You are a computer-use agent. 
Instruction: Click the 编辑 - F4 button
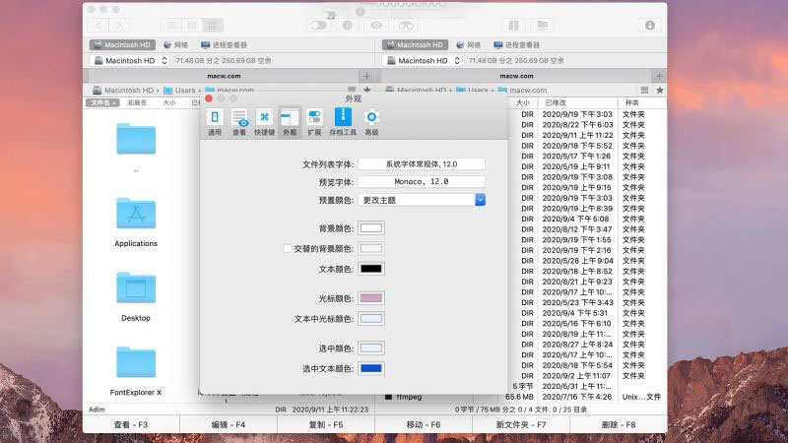click(229, 424)
